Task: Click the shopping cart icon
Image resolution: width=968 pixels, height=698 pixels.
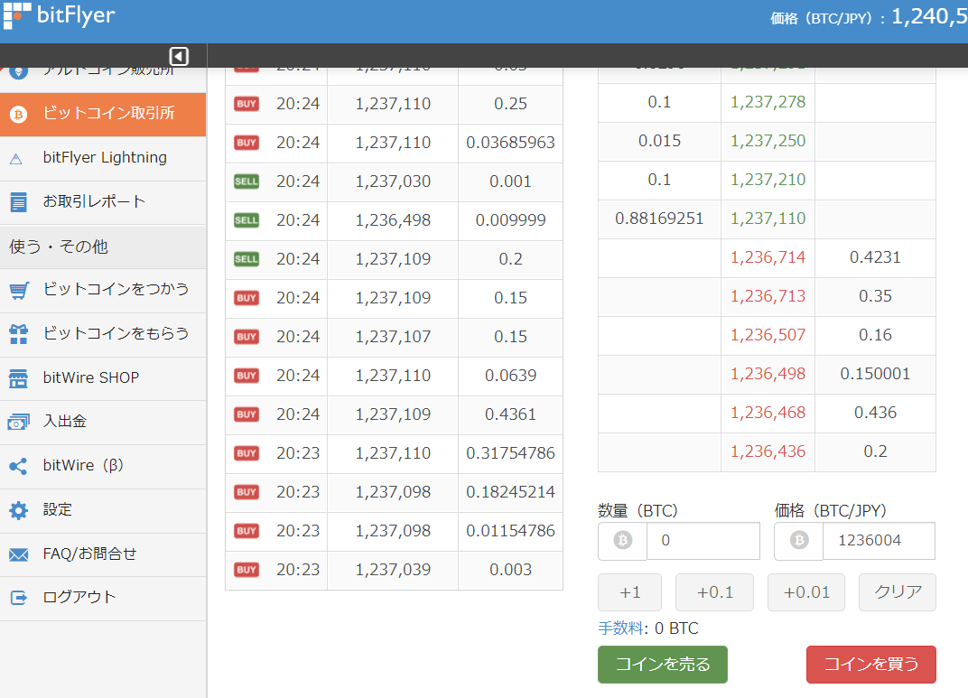Action: click(x=19, y=291)
